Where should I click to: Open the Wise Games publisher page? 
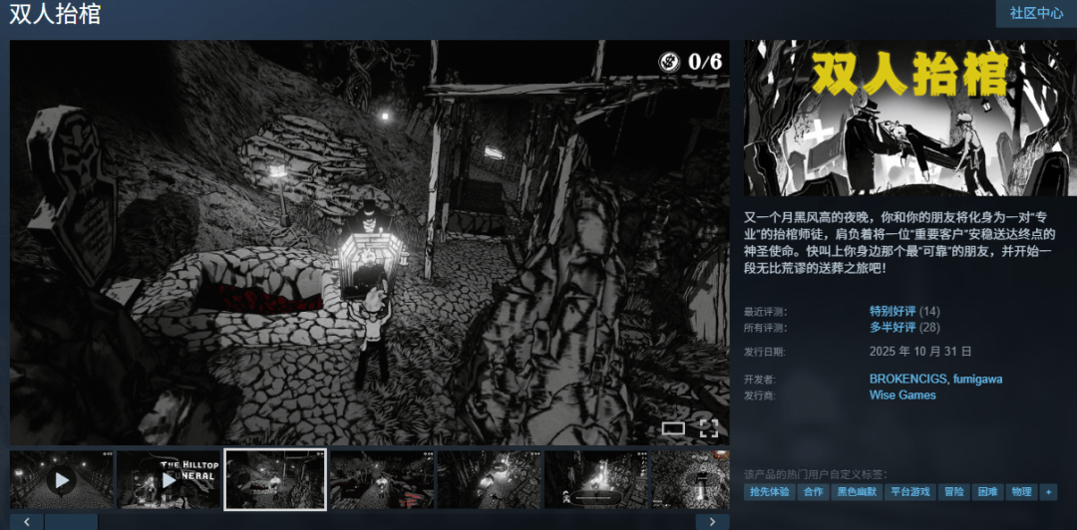tap(902, 395)
